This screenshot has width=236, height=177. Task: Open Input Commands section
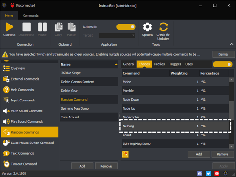click(30, 100)
